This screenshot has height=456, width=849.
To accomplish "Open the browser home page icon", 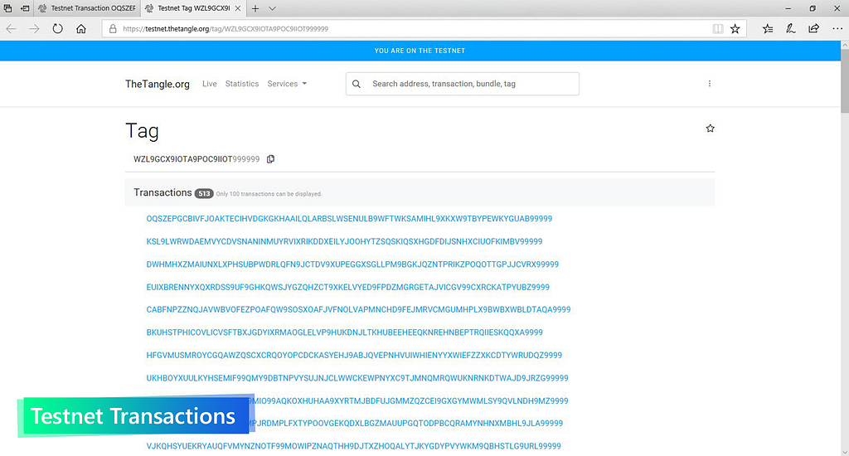I will point(80,29).
